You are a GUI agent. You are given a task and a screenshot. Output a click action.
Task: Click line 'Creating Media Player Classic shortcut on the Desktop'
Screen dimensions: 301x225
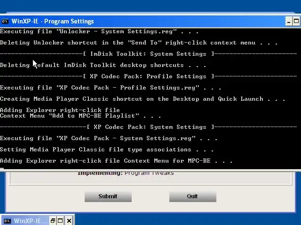143,99
